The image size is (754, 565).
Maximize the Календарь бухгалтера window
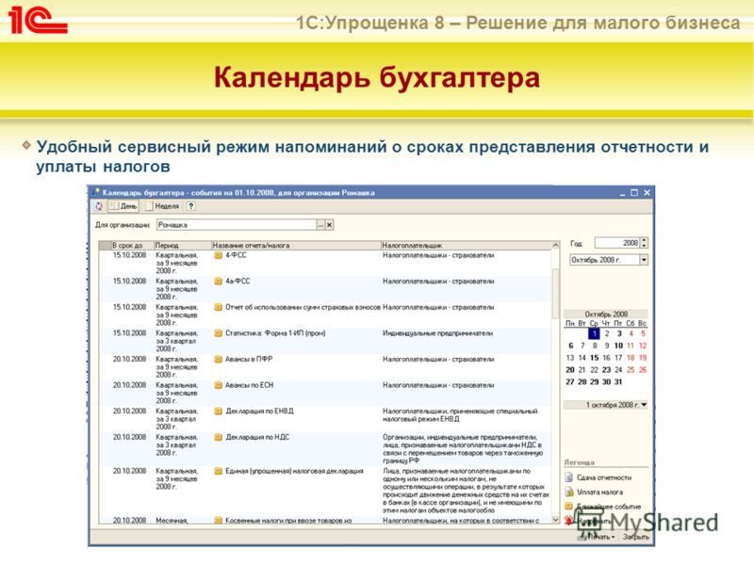pos(634,192)
